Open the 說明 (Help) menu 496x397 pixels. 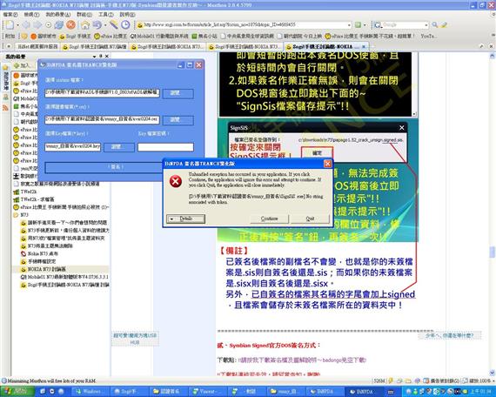coord(127,15)
